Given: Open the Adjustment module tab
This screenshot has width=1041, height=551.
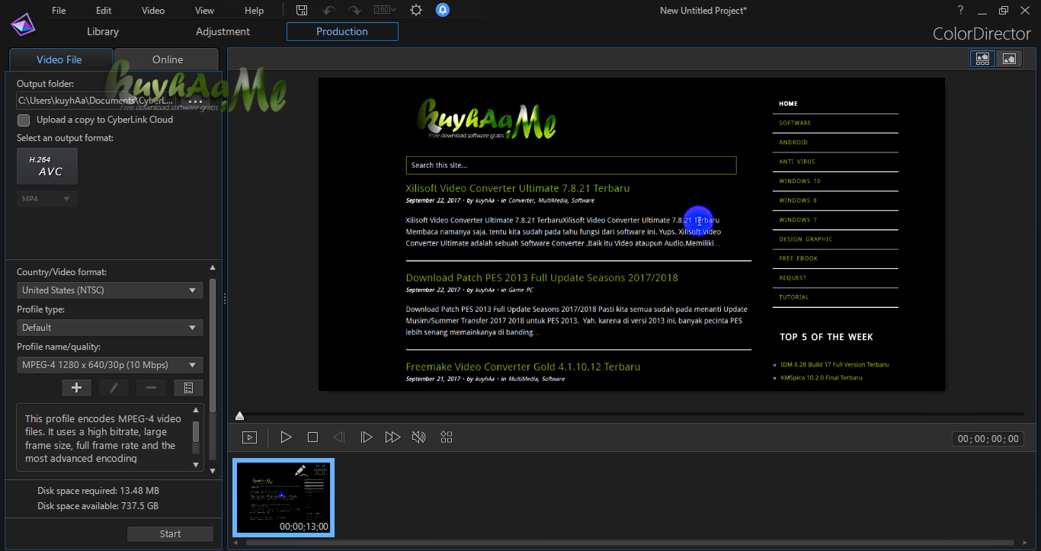Looking at the screenshot, I should tap(223, 31).
